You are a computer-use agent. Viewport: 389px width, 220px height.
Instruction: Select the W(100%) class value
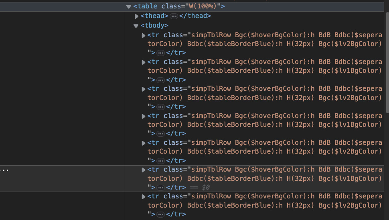tap(203, 6)
